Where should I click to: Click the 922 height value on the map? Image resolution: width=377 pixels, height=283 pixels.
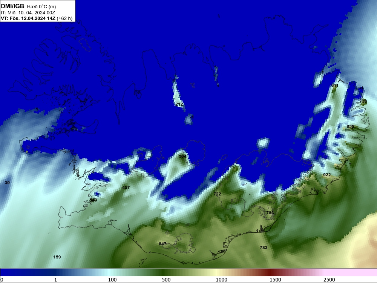coord(327,175)
